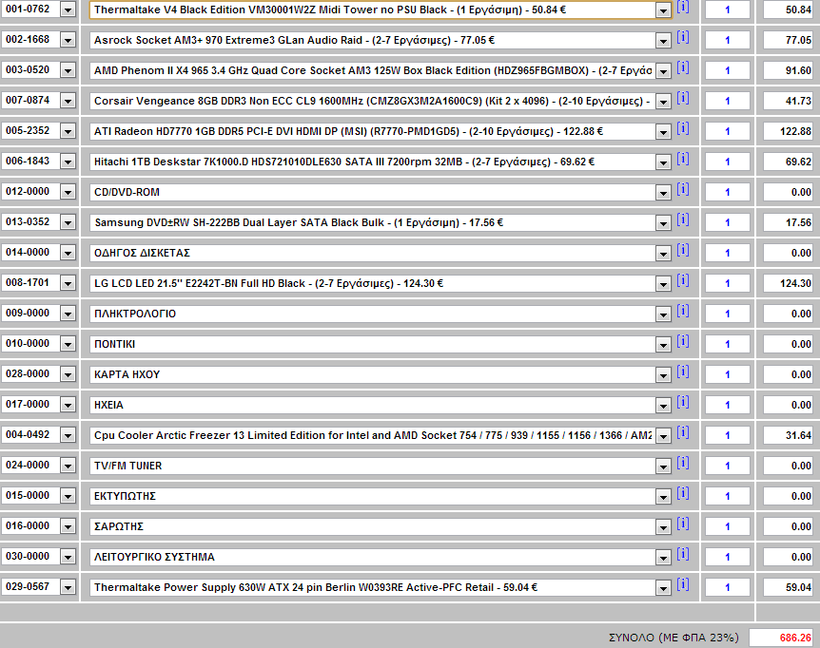Open info link for Corsair Vengeance row
820x648 pixels.
pyautogui.click(x=683, y=98)
